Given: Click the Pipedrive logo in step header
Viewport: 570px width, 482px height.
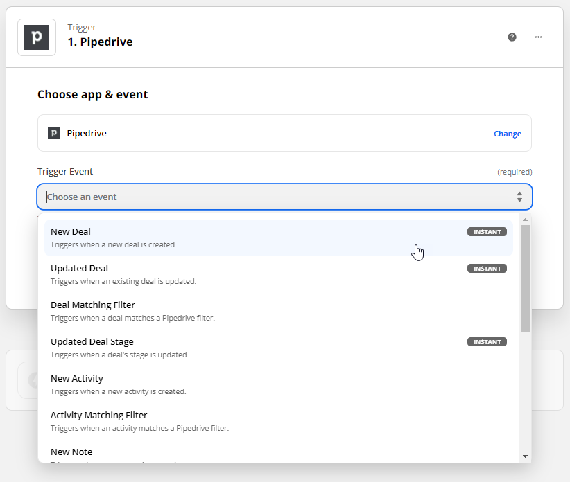Looking at the screenshot, I should [37, 37].
